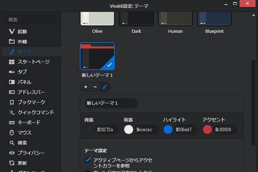Go to 外観 settings section

click(31, 42)
